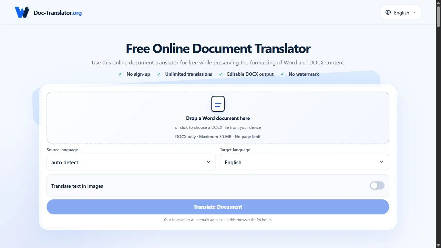This screenshot has height=248, width=441.
Task: Click the "Translate text in images" label
Action: point(77,186)
